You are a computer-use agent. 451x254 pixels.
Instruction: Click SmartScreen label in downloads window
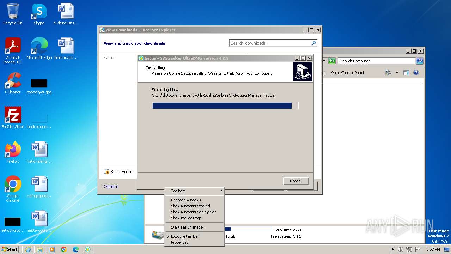123,172
